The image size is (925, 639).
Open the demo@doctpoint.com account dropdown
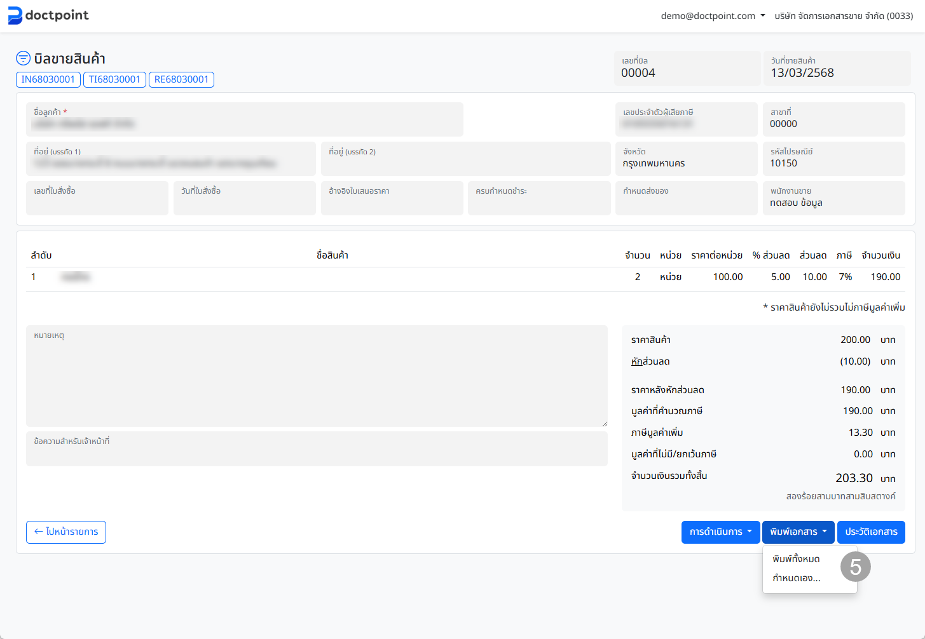pyautogui.click(x=713, y=16)
